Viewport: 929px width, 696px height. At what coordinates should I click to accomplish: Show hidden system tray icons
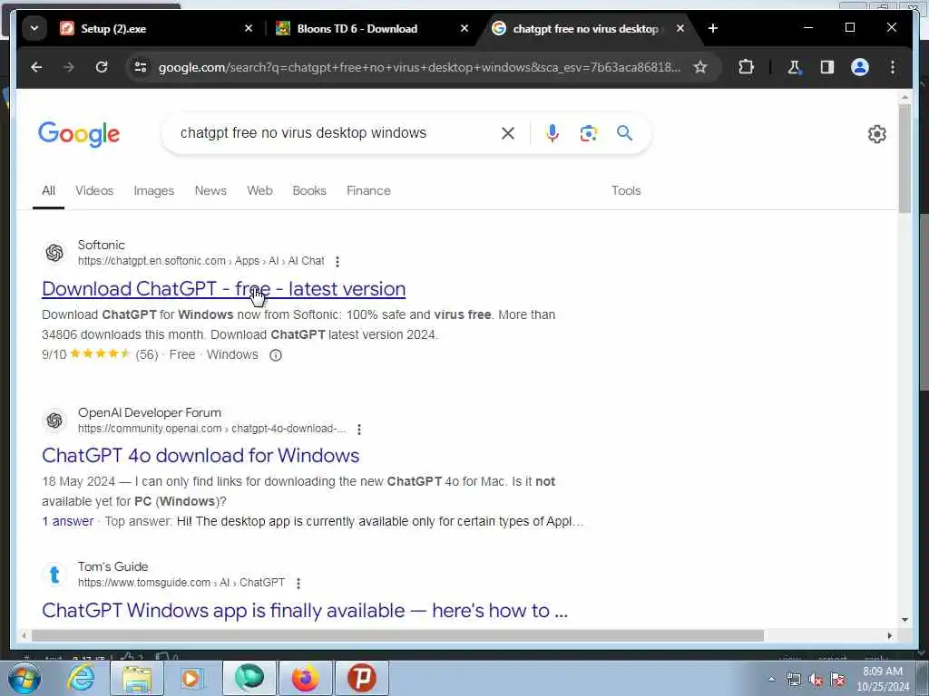(x=771, y=680)
